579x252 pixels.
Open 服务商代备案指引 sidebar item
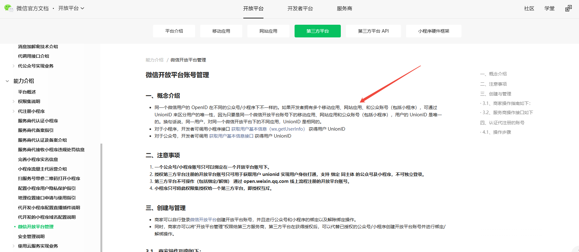point(36,130)
